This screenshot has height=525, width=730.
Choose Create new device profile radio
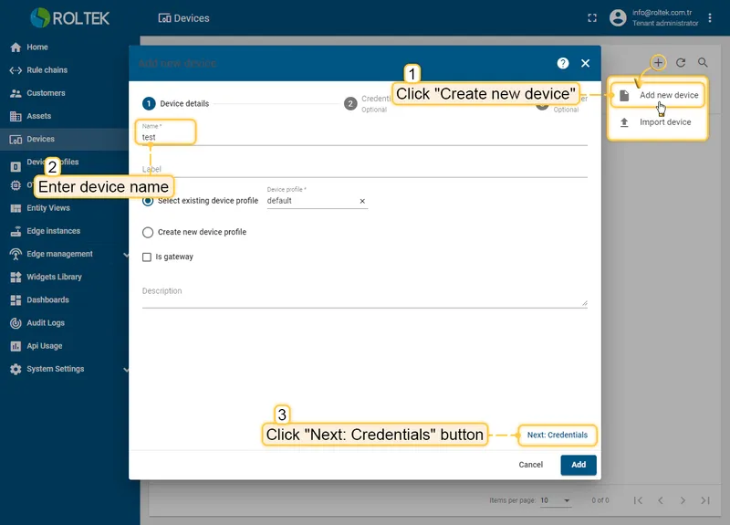(x=148, y=232)
